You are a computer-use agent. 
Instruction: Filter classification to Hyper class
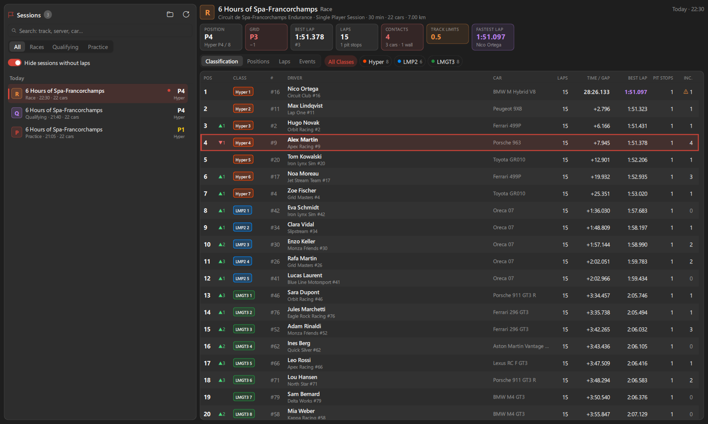coord(375,62)
